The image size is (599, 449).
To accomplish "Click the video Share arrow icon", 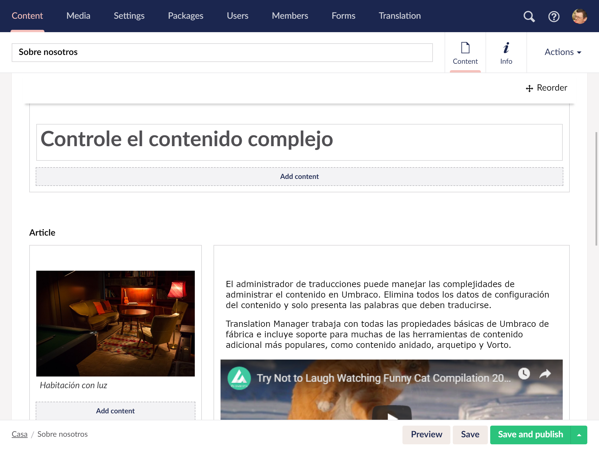I will pos(545,374).
